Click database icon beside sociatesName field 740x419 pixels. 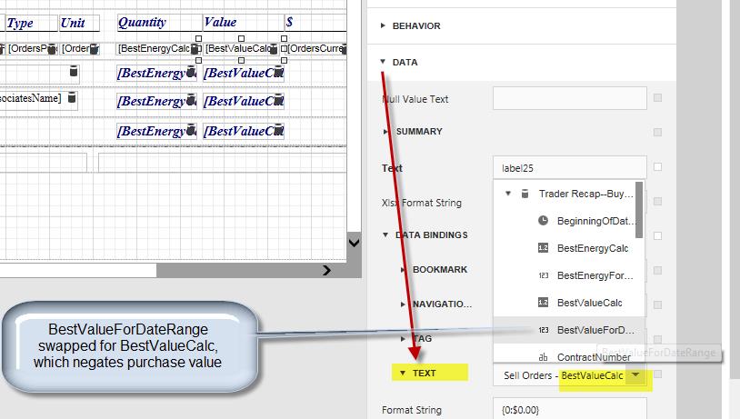coord(73,97)
